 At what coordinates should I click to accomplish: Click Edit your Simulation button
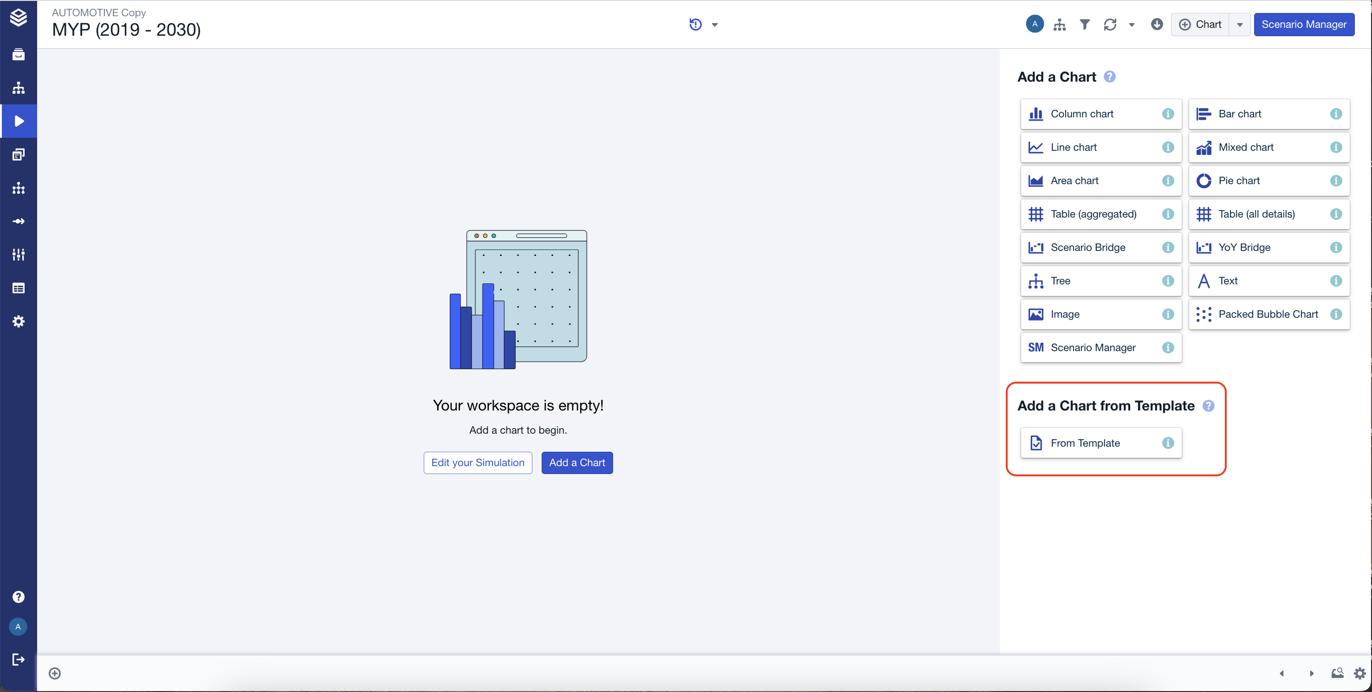tap(478, 462)
